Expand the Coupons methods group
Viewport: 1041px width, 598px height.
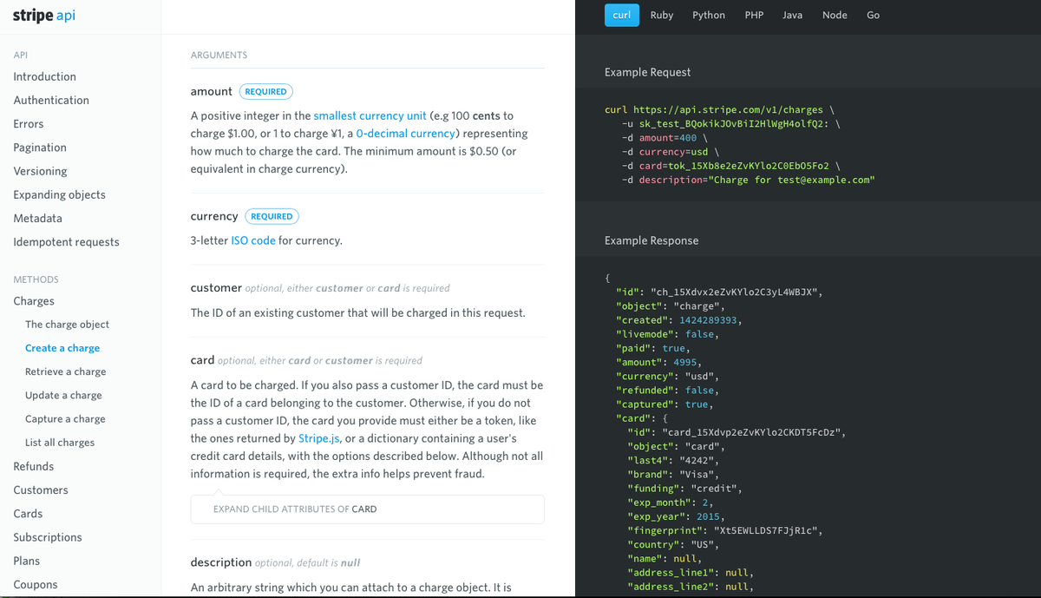point(36,584)
